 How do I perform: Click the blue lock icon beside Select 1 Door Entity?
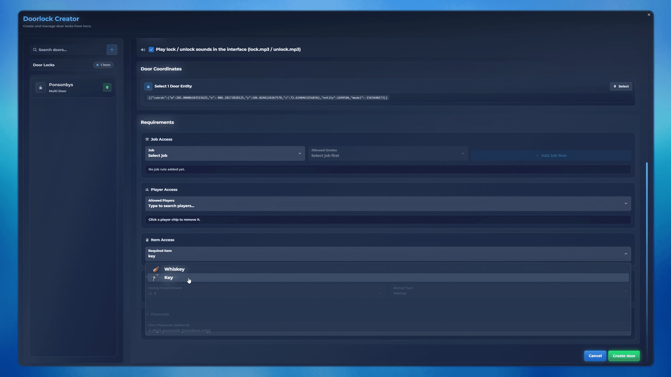click(148, 86)
